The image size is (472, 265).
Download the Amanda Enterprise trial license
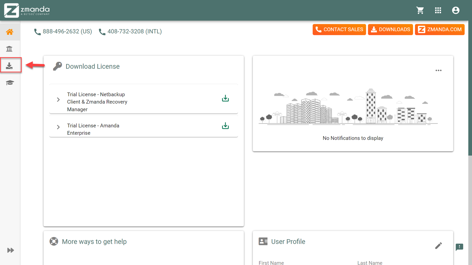pyautogui.click(x=225, y=126)
